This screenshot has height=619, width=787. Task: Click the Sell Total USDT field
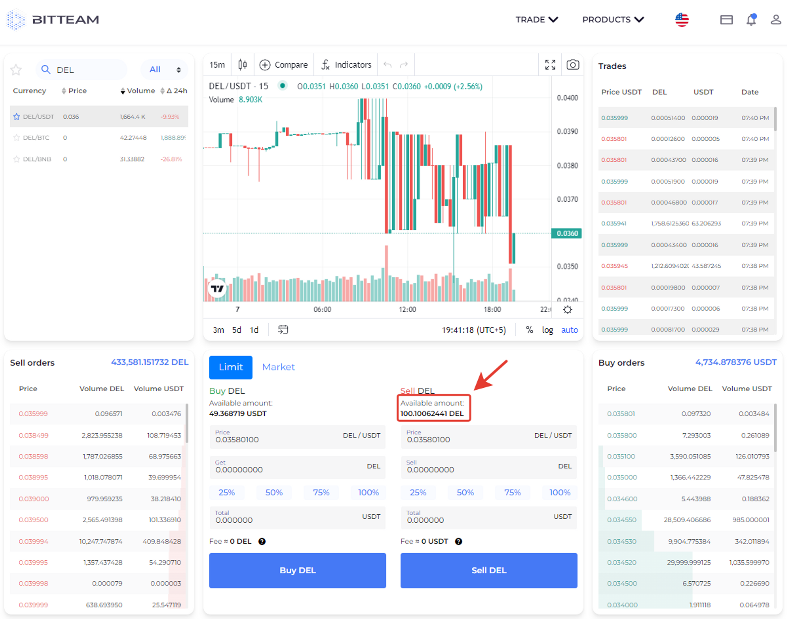[489, 517]
